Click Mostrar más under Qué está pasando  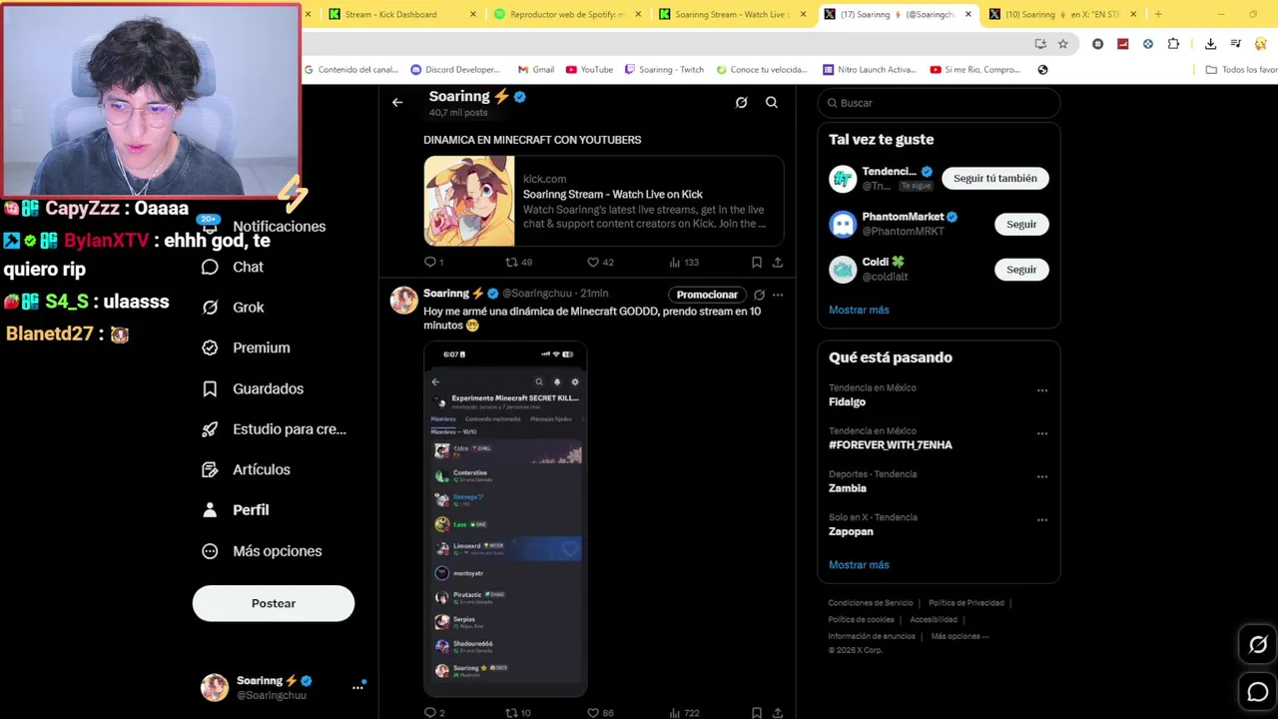pos(859,565)
